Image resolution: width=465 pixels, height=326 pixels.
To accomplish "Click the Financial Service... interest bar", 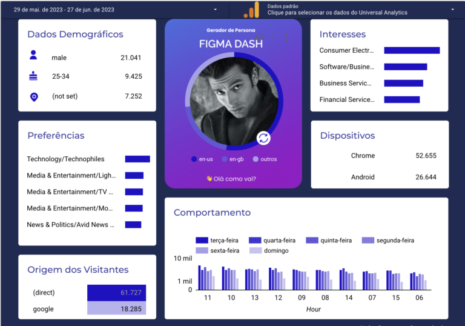I will coord(402,99).
